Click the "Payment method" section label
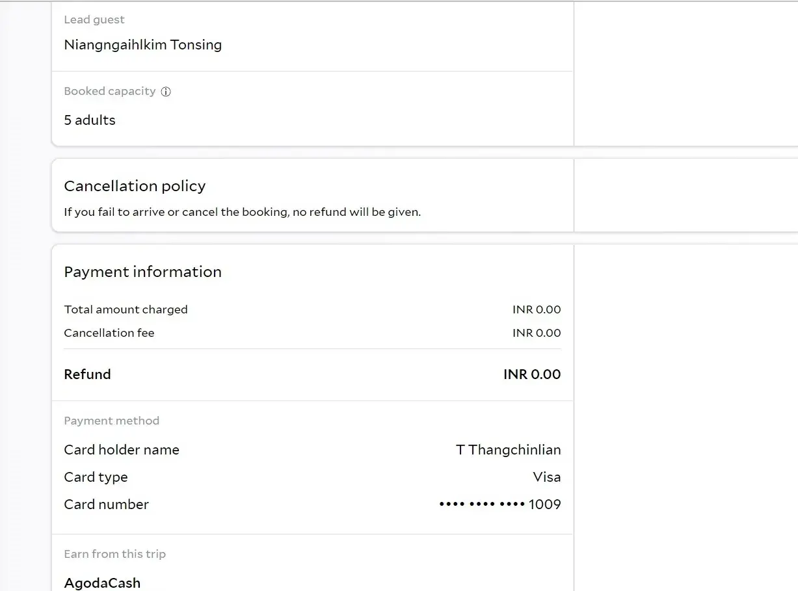Viewport: 798px width, 591px height. 111,421
